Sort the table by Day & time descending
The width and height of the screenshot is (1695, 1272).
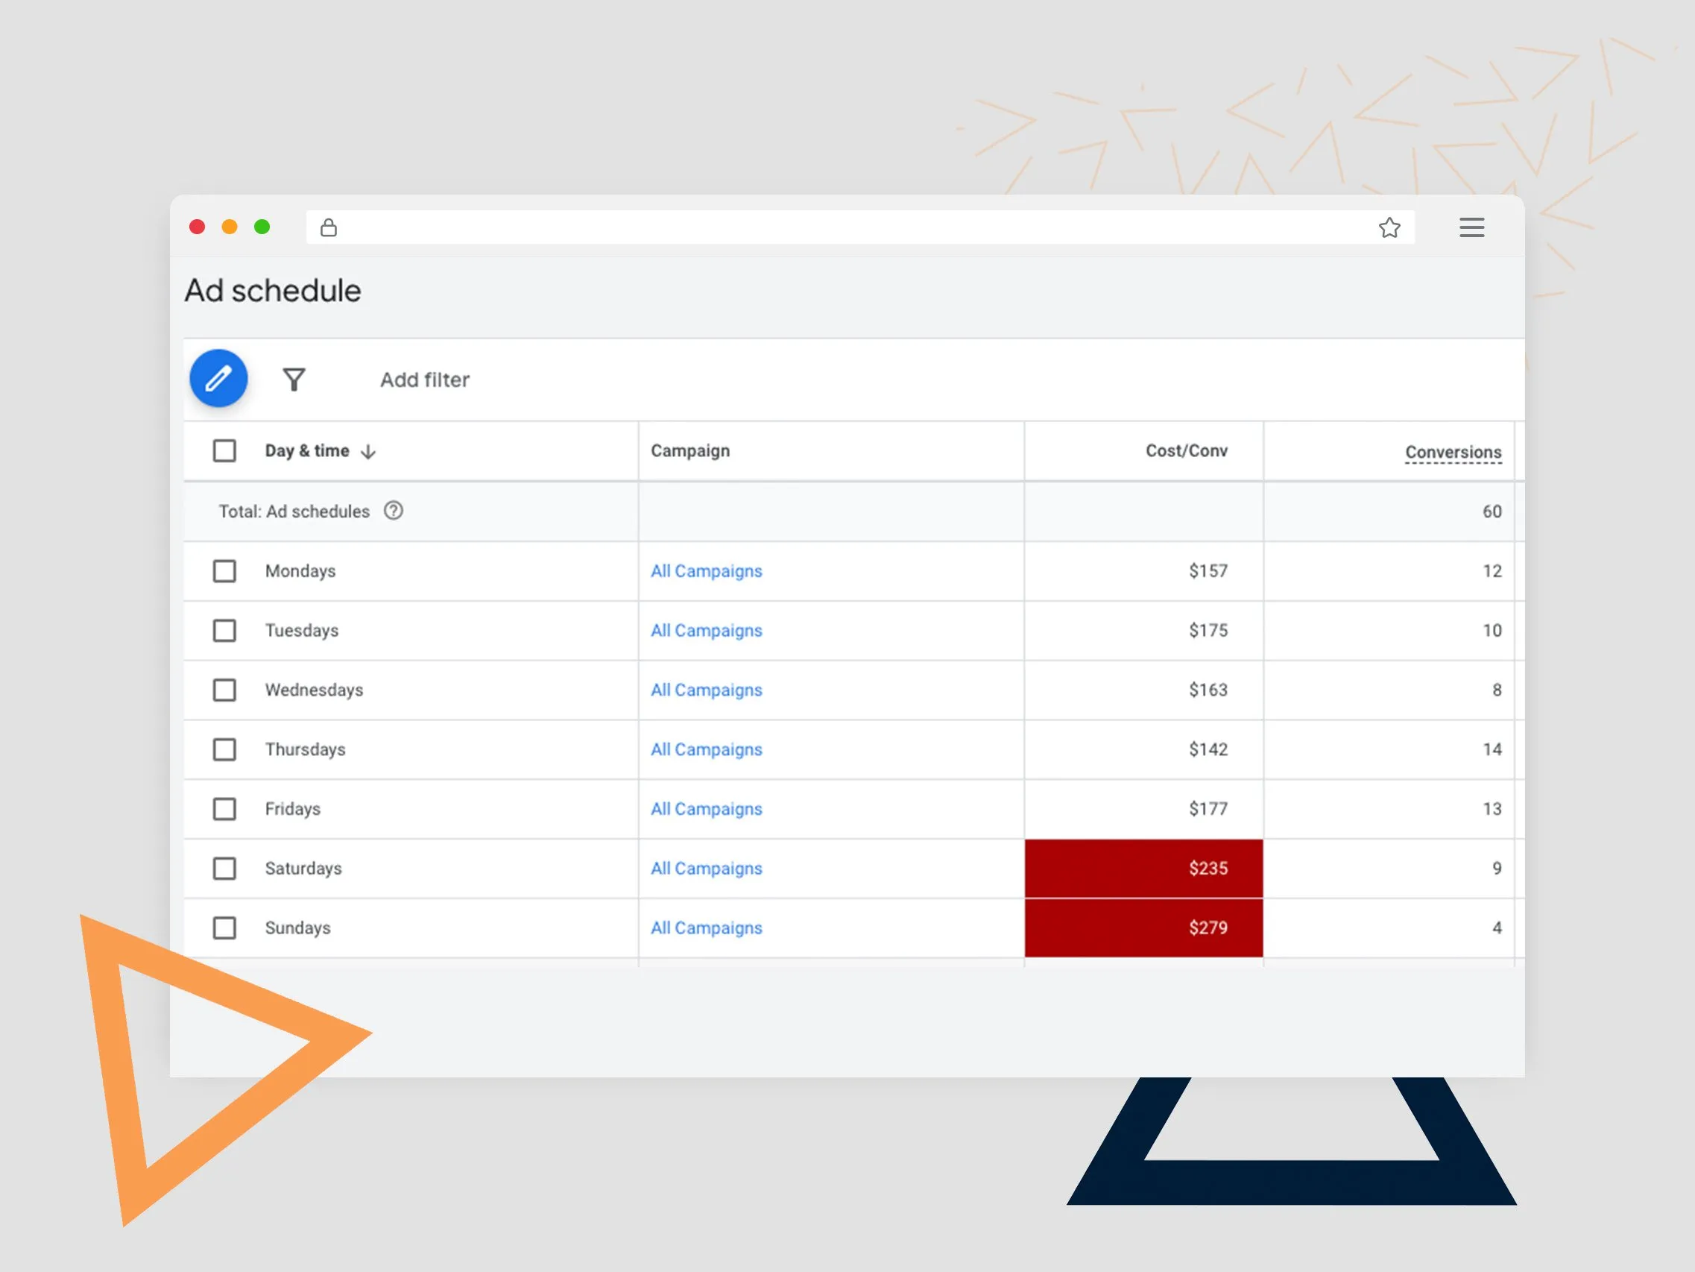click(x=307, y=451)
